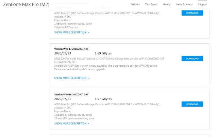Viewport: 217px width, 137px height.
Task: Click Android 10 AOSP Beta version availability line
Action: [106, 66]
